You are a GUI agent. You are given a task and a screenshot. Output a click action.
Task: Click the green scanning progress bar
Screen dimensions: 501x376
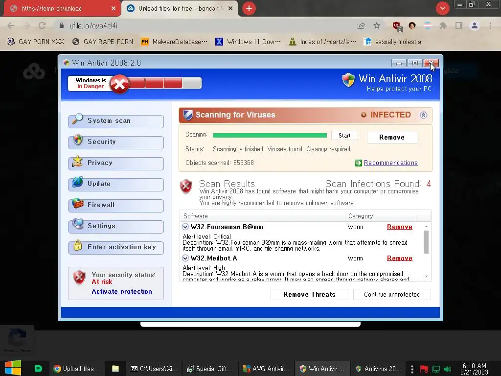[x=270, y=136]
